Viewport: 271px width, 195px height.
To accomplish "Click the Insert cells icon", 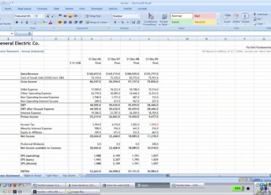I will [227, 19].
